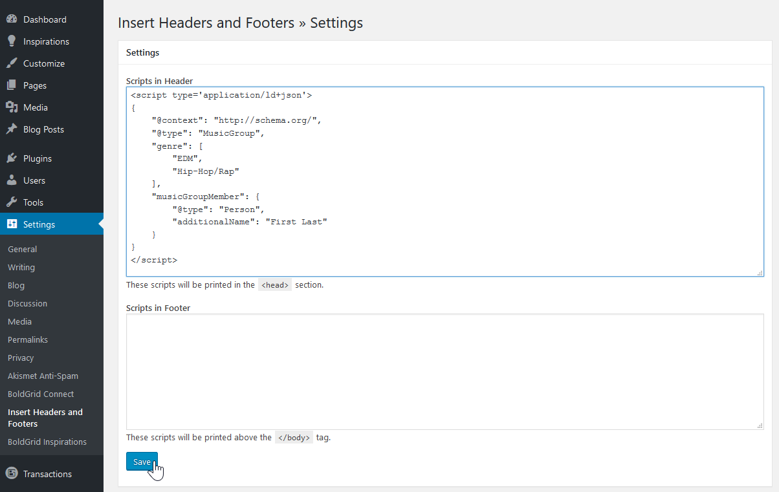This screenshot has width=779, height=492.
Task: Go to Akismet Anti-Spam settings
Action: [43, 376]
